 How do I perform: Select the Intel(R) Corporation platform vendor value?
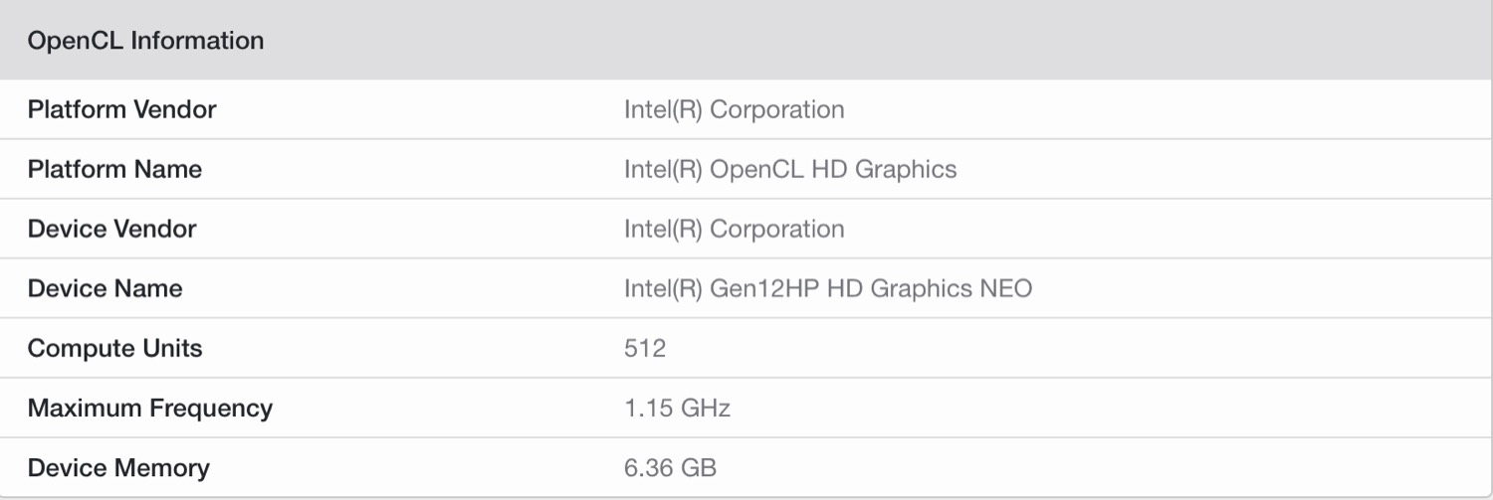click(734, 109)
